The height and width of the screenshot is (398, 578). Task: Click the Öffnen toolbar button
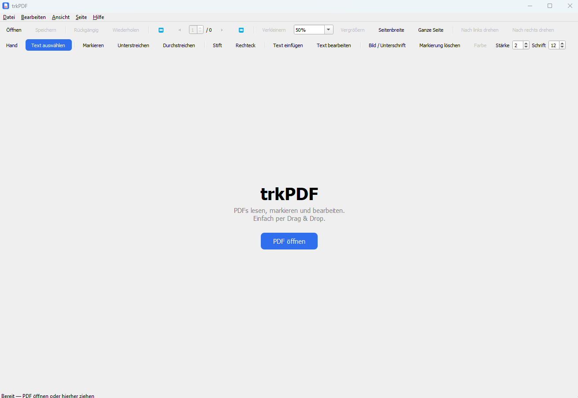(x=14, y=30)
